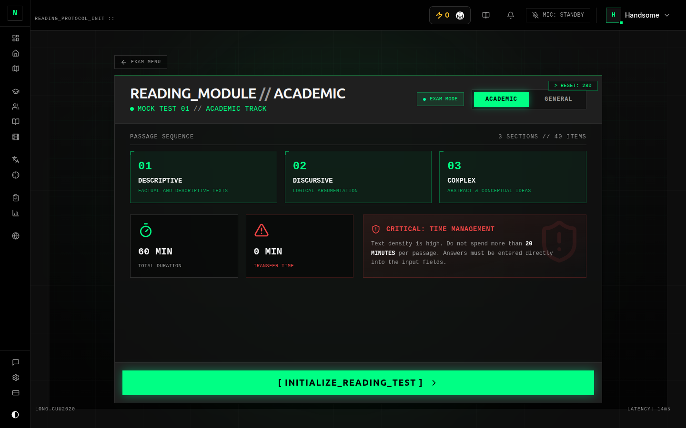The width and height of the screenshot is (686, 428).
Task: Select the 03 COMPLEX passage card
Action: 513,177
